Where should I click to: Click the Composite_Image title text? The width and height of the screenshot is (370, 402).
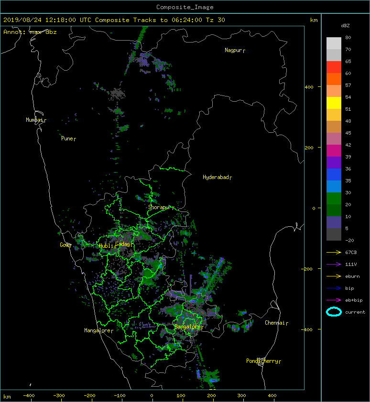[185, 7]
